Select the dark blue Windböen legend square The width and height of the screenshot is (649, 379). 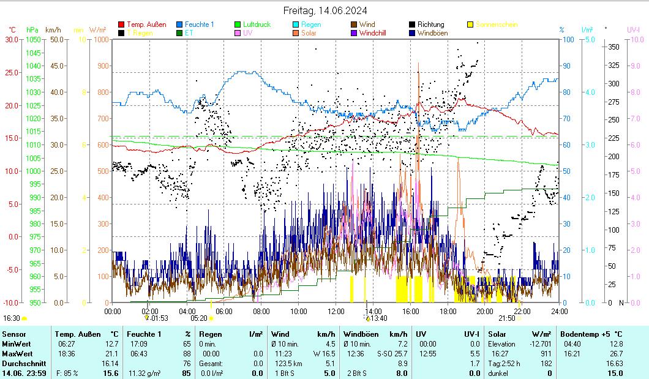[x=413, y=33]
